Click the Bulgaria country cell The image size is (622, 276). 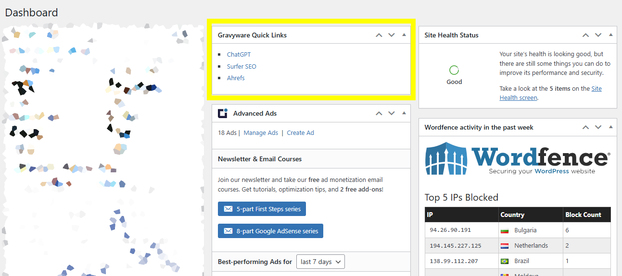point(531,230)
